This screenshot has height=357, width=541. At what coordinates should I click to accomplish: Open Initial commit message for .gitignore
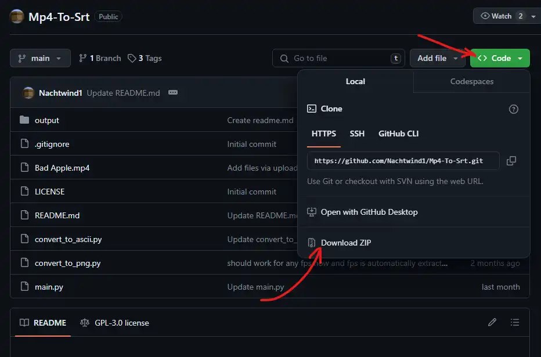(x=251, y=144)
